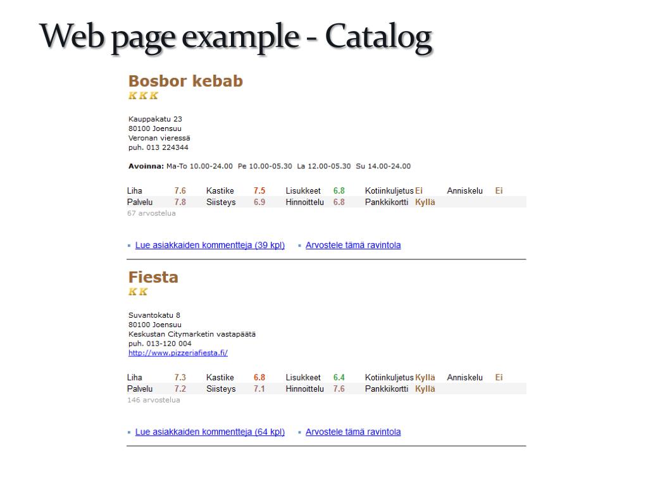Click the '67 arvostelua' review count
This screenshot has width=648, height=486.
(151, 213)
